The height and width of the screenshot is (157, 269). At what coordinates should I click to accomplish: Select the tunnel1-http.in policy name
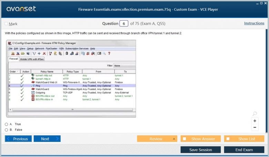(43, 79)
